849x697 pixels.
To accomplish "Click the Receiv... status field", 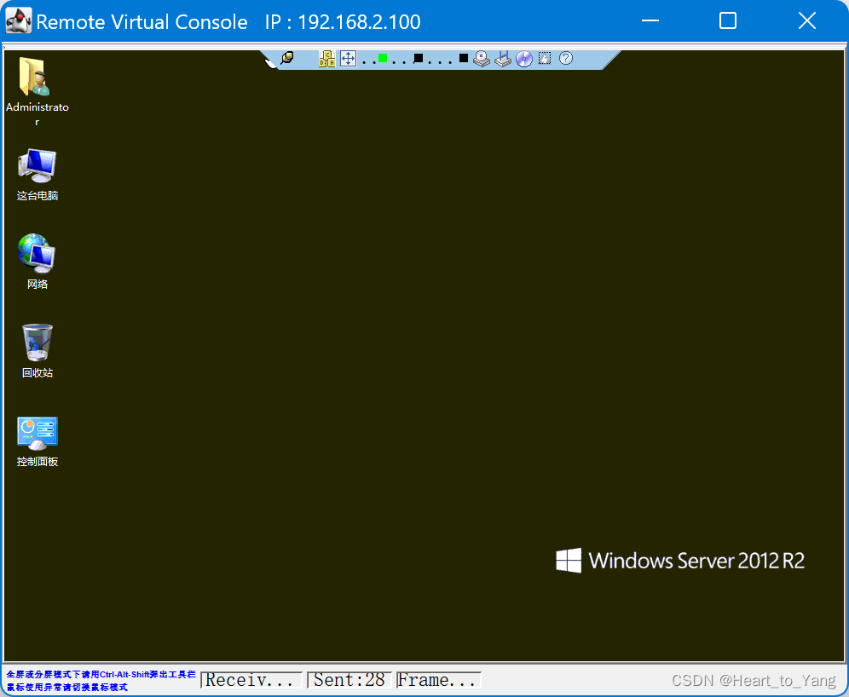I will 251,680.
